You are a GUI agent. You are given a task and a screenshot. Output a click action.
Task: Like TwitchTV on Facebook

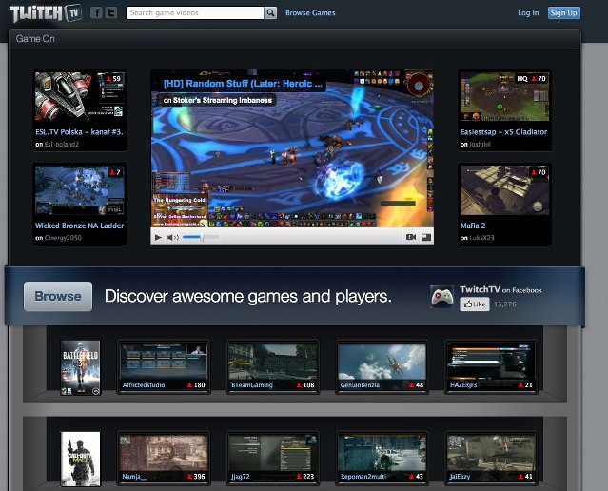click(474, 304)
